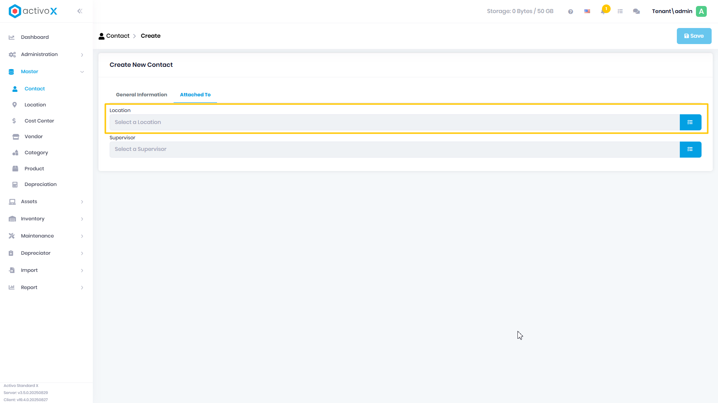The width and height of the screenshot is (718, 403).
Task: Click the Contact person icon in breadcrumb
Action: click(x=101, y=36)
